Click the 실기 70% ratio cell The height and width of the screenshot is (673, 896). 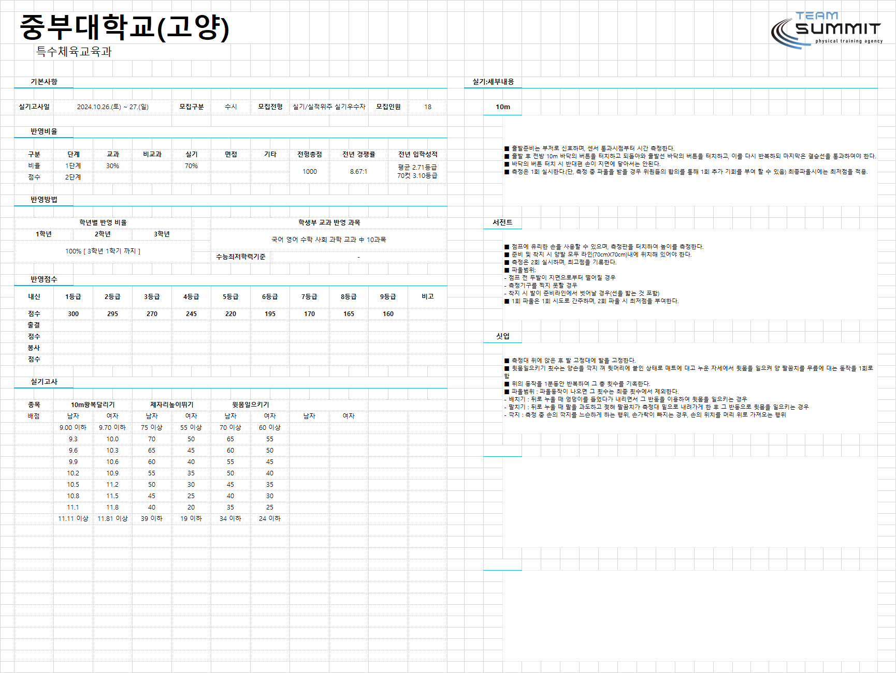point(192,166)
